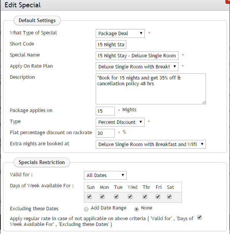The height and width of the screenshot is (234, 230).
Task: Select the None radio button
Action: pos(136,209)
